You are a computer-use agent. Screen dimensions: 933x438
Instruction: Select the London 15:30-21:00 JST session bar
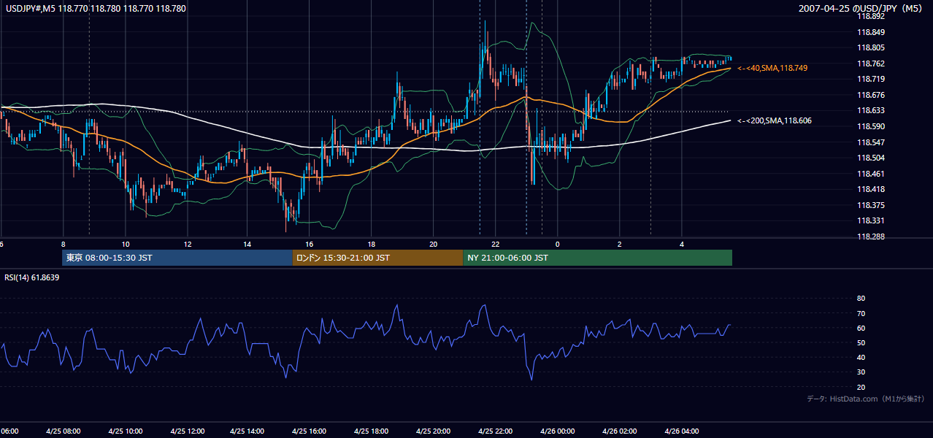point(377,258)
